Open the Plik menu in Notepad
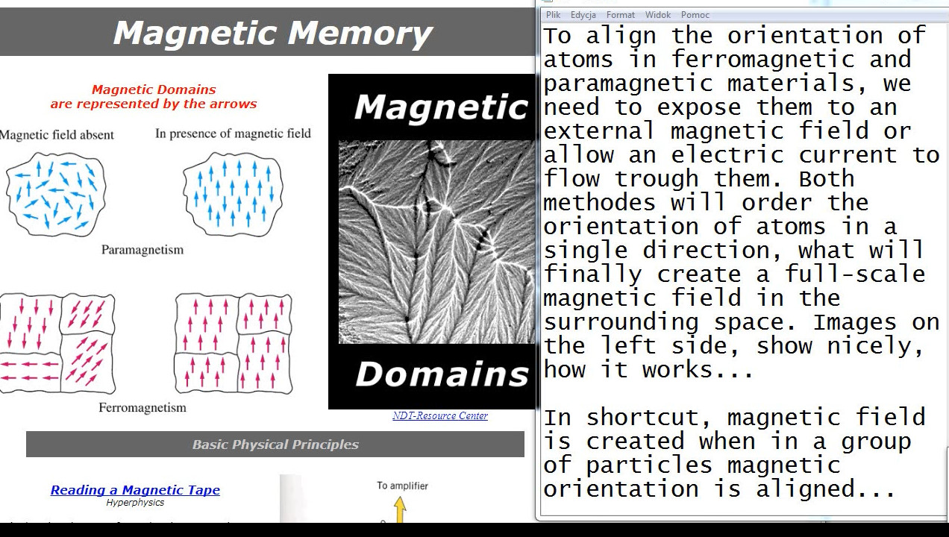Image resolution: width=949 pixels, height=537 pixels. pos(553,15)
